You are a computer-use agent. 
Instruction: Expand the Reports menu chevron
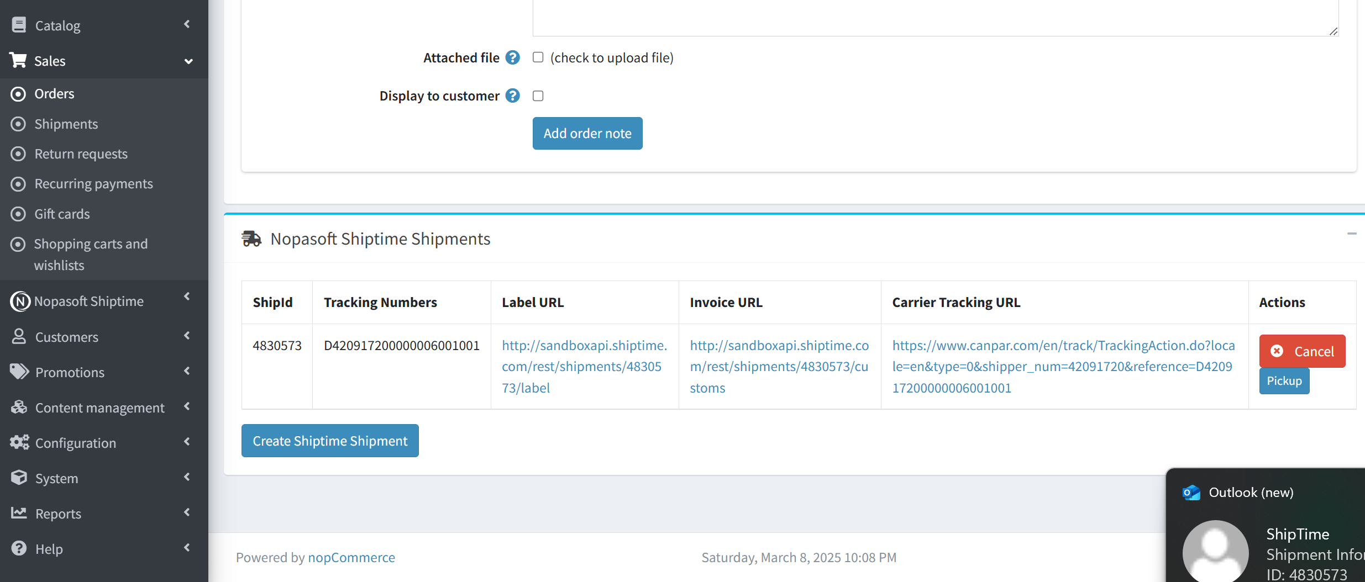(187, 512)
